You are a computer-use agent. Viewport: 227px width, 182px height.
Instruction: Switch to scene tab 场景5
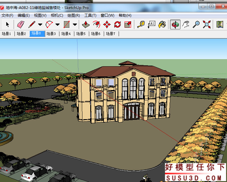point(81,34)
